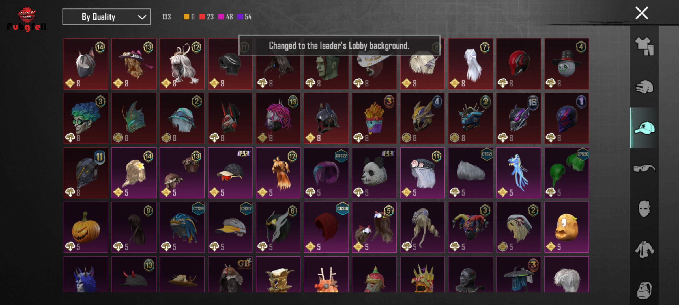Click the Infinity PubgSell logo
The image size is (679, 305).
(27, 19)
